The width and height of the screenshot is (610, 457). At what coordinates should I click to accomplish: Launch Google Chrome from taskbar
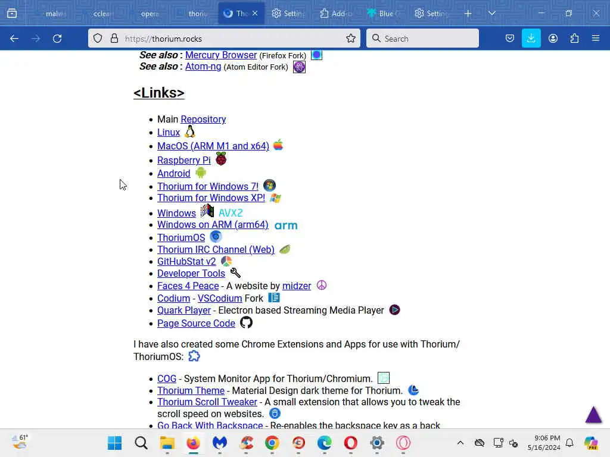272,443
